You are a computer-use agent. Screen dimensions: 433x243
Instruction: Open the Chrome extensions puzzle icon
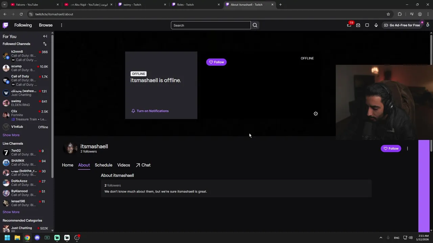point(400,14)
